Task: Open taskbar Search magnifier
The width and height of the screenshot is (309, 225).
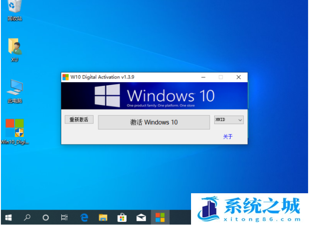Action: (27, 217)
